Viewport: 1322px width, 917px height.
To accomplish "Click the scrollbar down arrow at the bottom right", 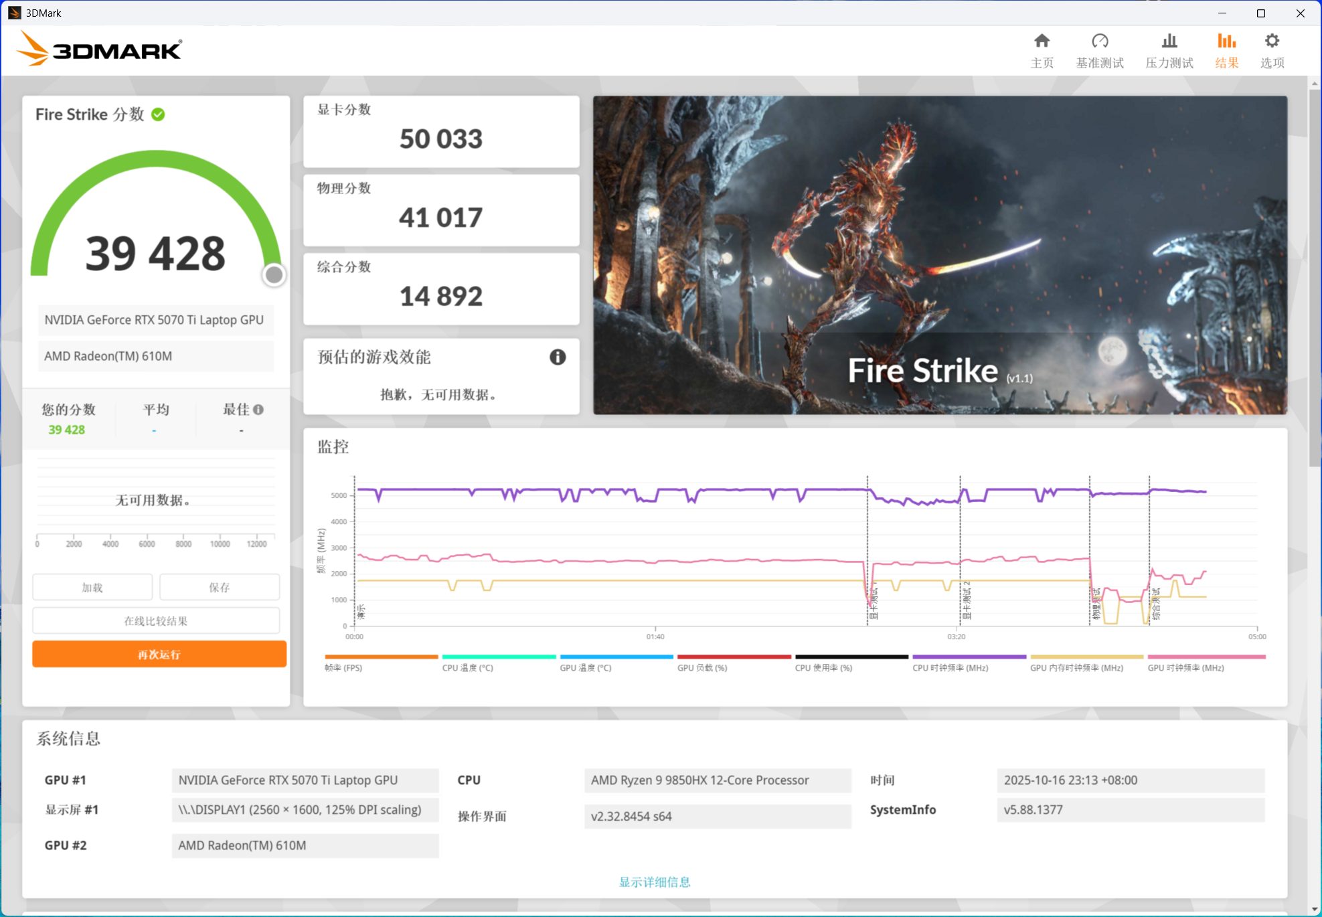I will point(1314,909).
